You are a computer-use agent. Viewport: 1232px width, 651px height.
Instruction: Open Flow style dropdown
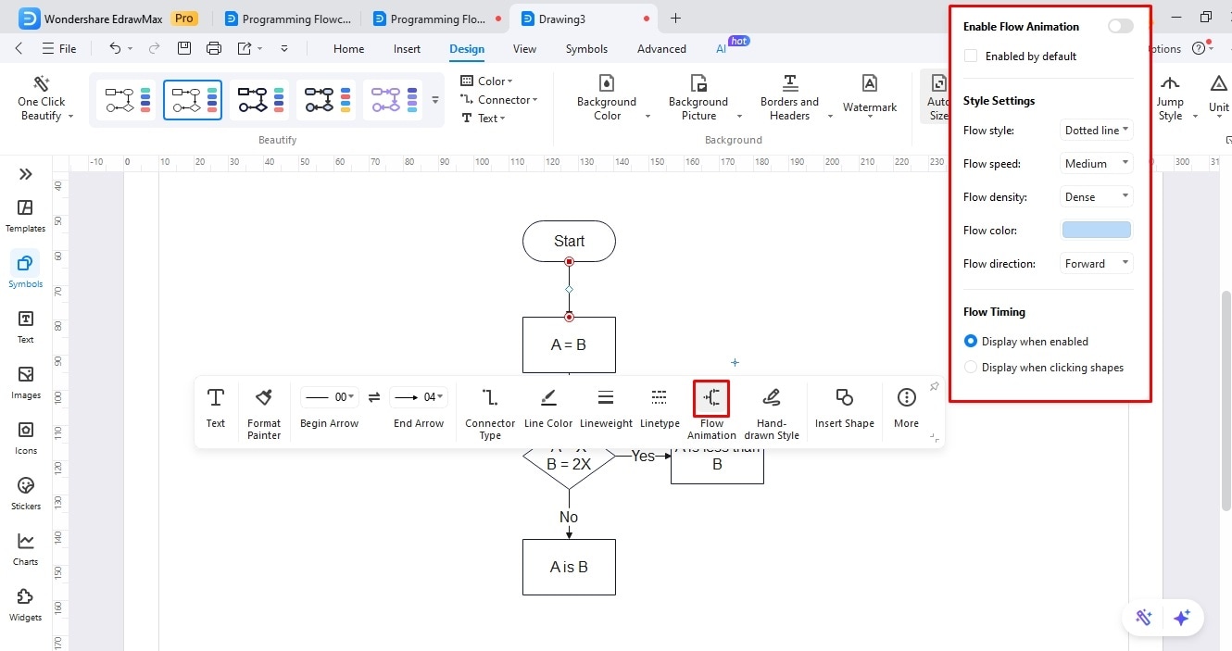pos(1097,131)
